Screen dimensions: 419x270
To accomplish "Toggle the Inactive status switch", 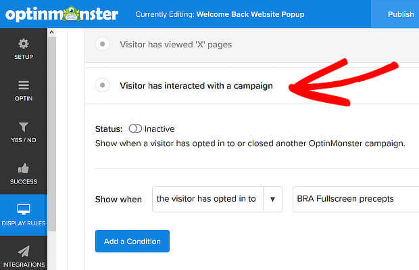I will (135, 129).
